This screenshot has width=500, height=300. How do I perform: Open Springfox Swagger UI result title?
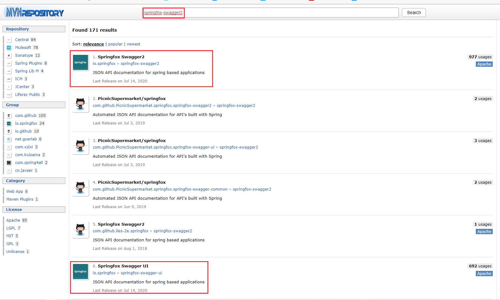coord(123,266)
